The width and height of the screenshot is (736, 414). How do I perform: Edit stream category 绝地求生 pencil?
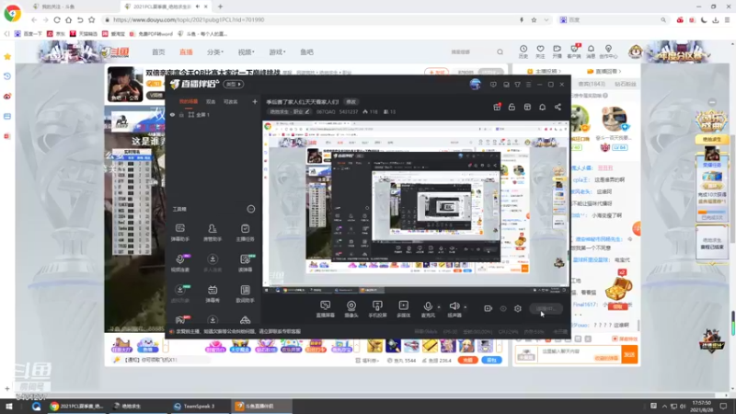click(307, 111)
